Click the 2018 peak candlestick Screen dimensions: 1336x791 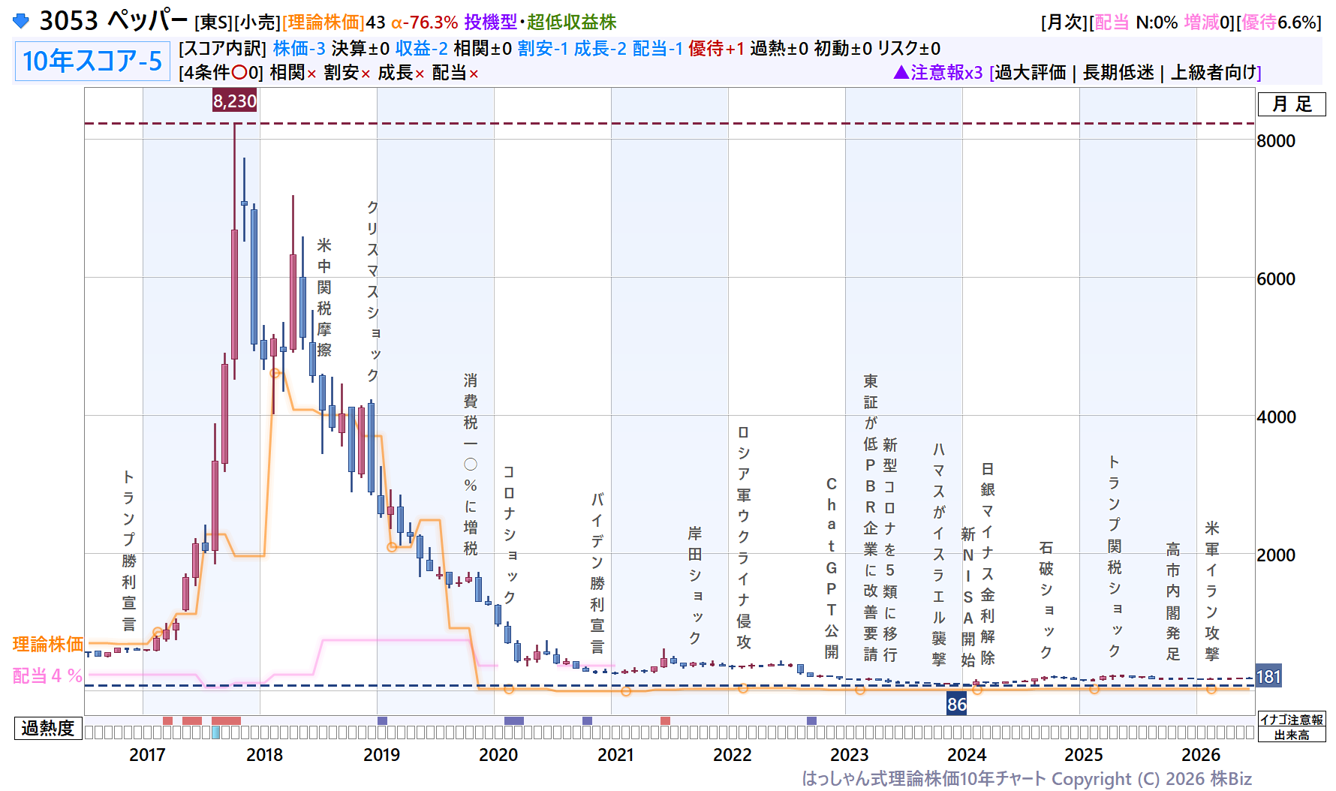(235, 251)
